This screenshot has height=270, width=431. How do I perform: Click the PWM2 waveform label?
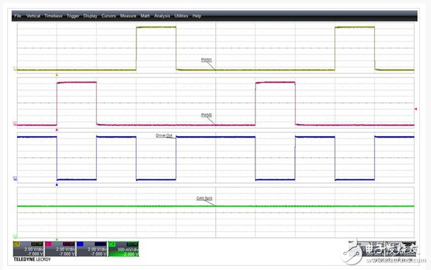pyautogui.click(x=207, y=114)
